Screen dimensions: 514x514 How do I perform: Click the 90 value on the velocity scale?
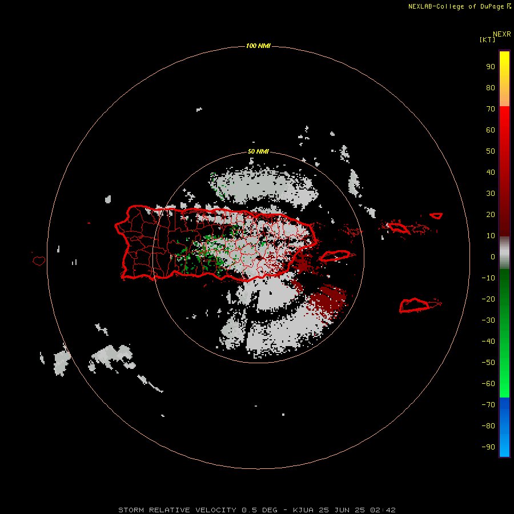491,67
